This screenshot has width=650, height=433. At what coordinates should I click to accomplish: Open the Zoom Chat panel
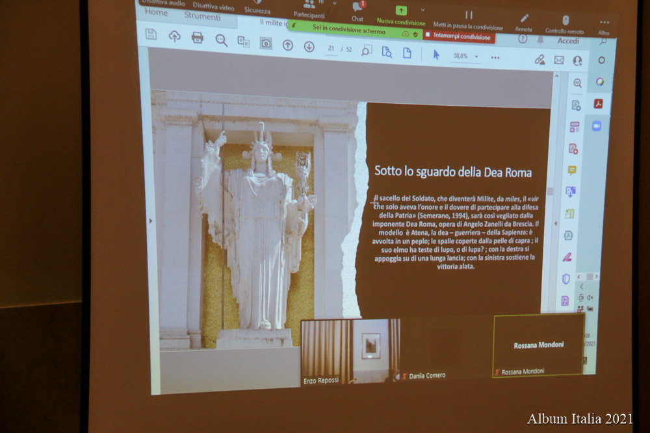pyautogui.click(x=357, y=12)
